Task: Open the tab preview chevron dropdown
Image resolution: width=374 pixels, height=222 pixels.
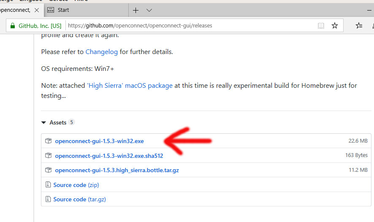Action: click(149, 10)
